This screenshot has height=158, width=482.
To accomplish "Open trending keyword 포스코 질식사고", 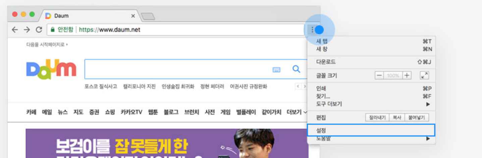I will tap(101, 86).
